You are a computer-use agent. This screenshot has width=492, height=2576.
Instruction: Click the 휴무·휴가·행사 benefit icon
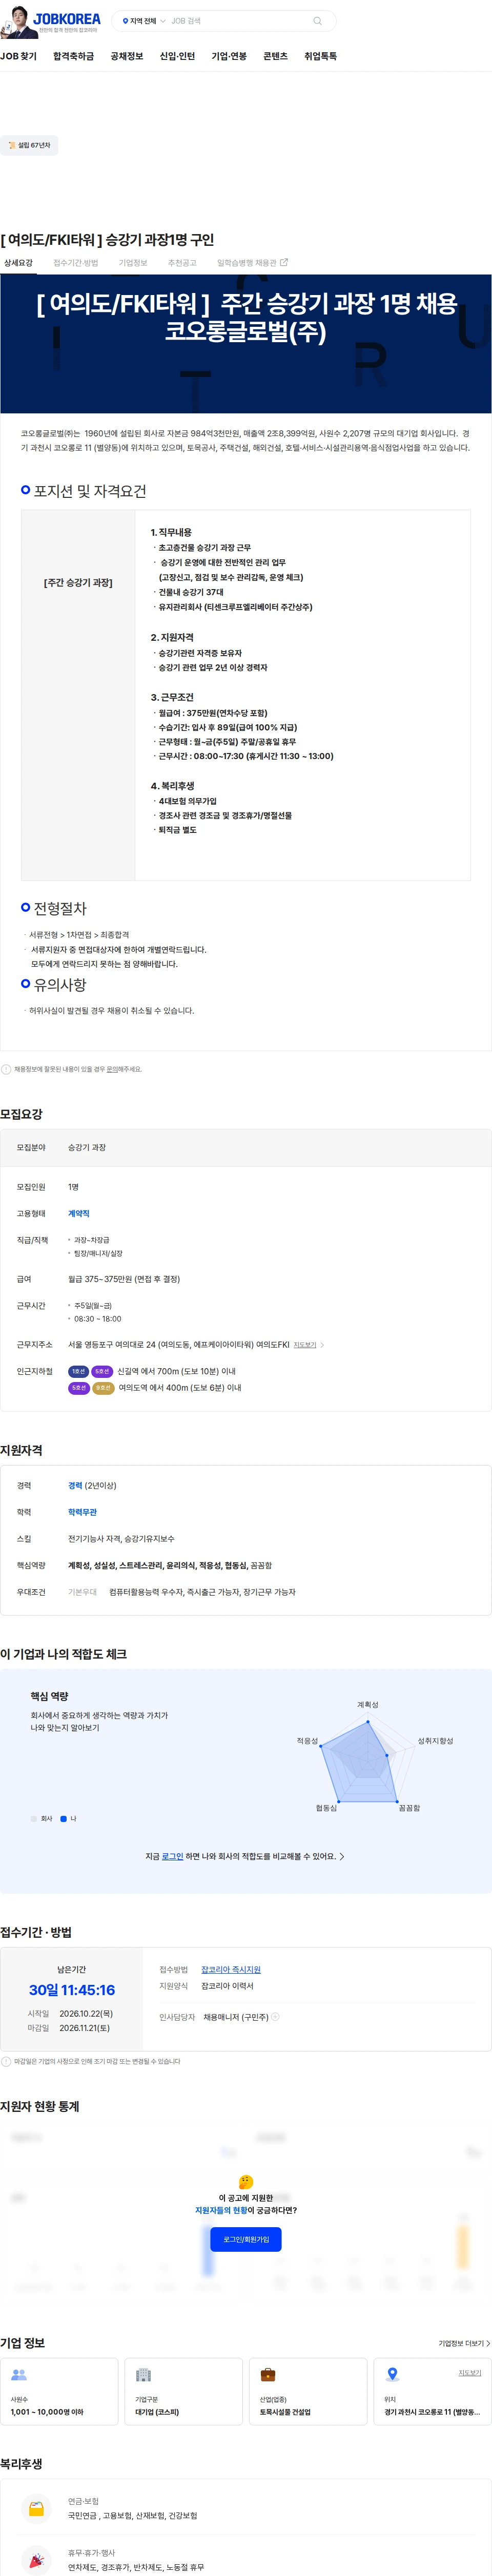click(x=36, y=2560)
